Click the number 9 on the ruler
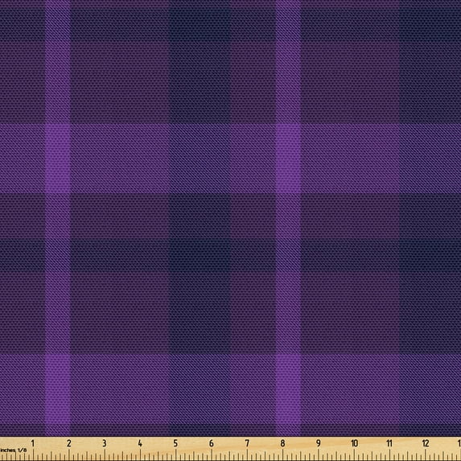The image size is (461, 461). 319,443
